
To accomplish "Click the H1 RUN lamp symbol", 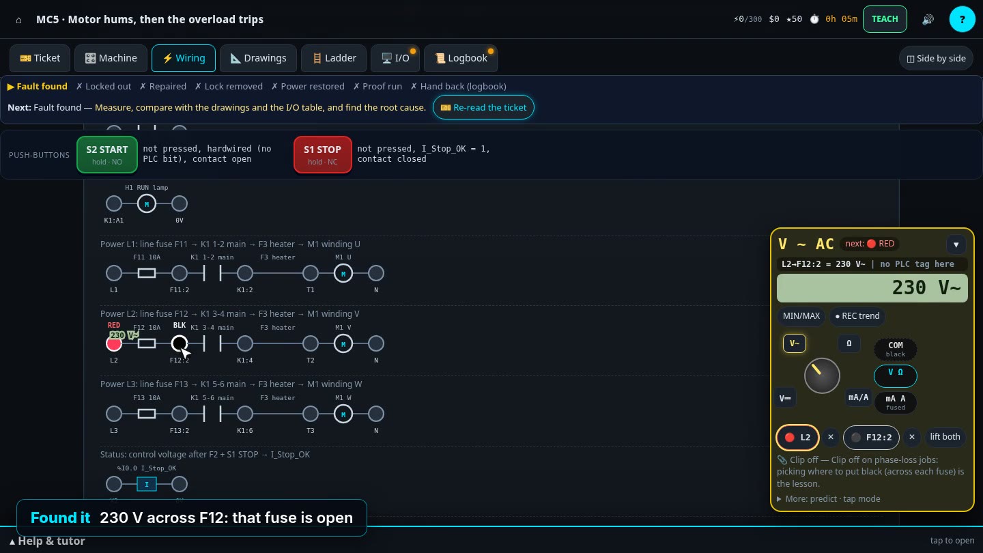I will (147, 203).
